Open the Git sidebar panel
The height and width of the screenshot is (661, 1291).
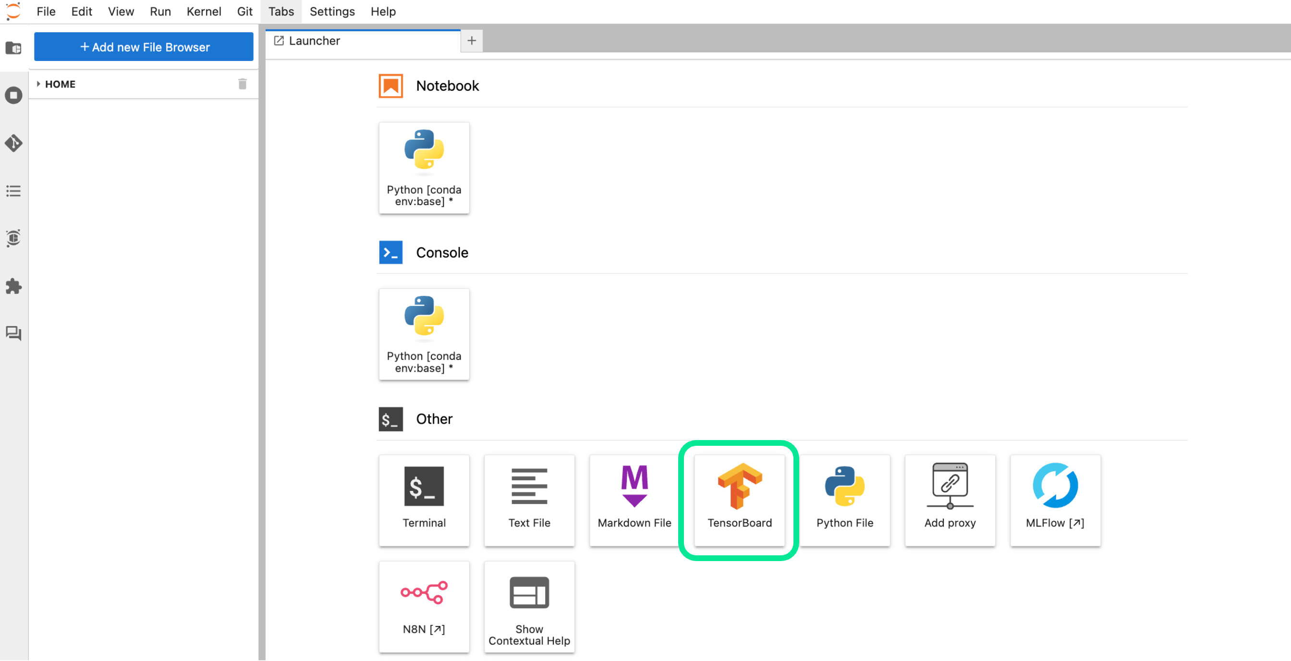point(13,143)
